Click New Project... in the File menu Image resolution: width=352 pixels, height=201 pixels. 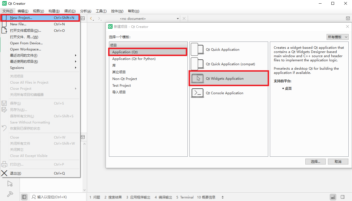click(x=40, y=18)
